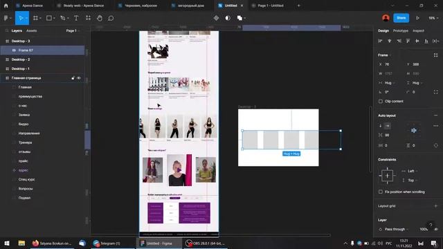Screen dimensions: 443x249
Task: Open auto layout advanced settings
Action: (x=435, y=126)
